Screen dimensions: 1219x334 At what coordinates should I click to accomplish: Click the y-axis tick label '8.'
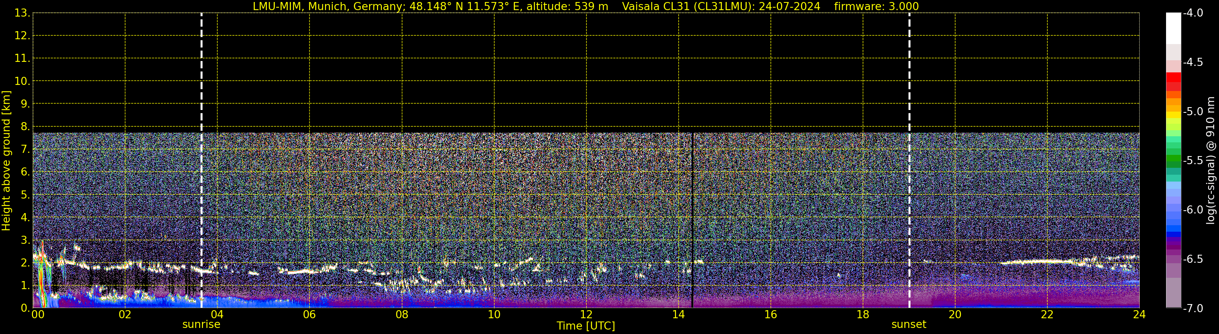(25, 127)
